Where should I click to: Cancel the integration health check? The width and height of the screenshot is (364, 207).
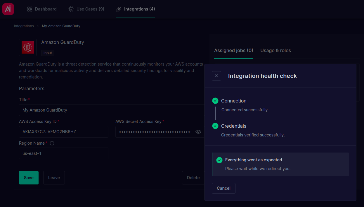coord(223,188)
